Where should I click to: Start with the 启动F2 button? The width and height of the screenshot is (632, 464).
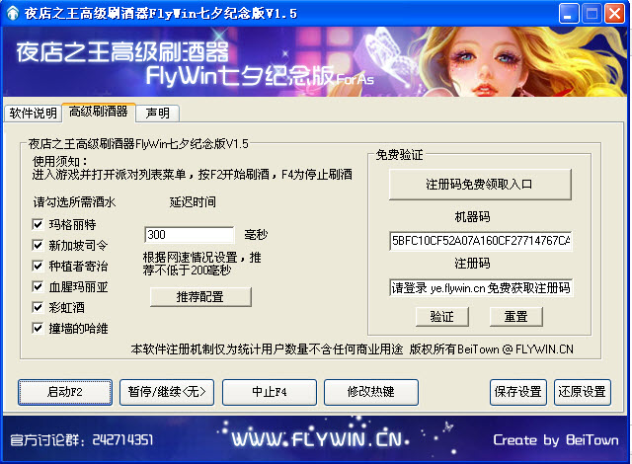pyautogui.click(x=65, y=392)
